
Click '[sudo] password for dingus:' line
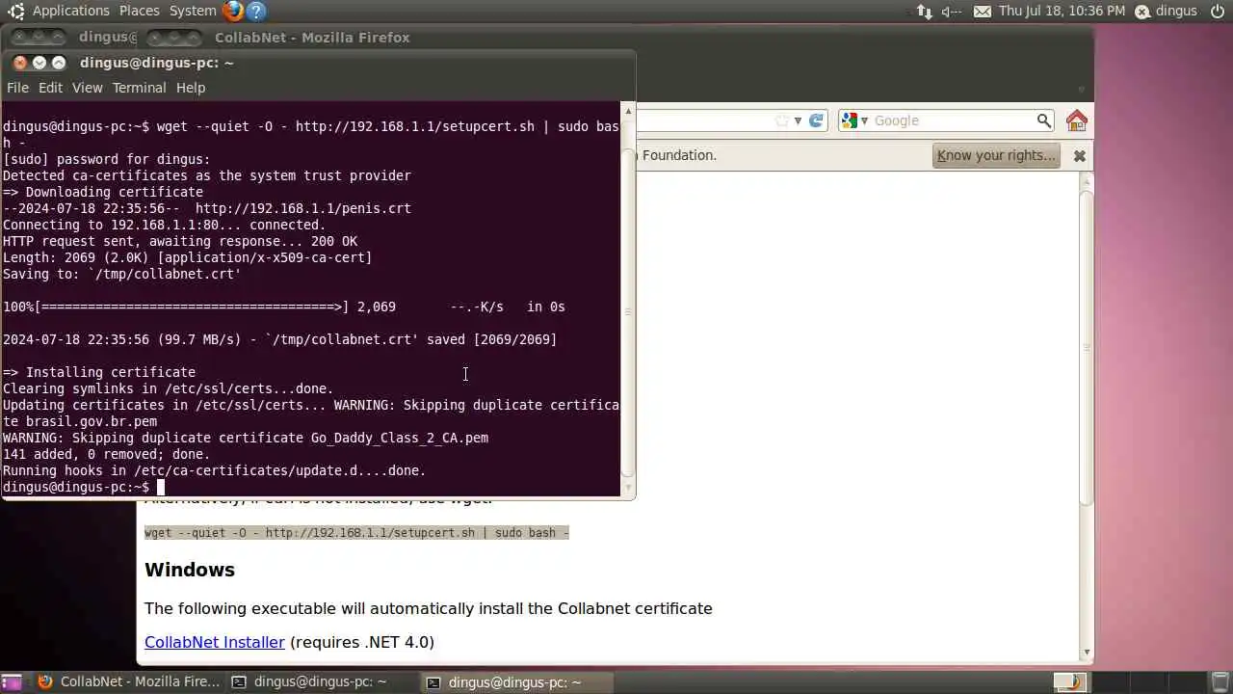107,159
